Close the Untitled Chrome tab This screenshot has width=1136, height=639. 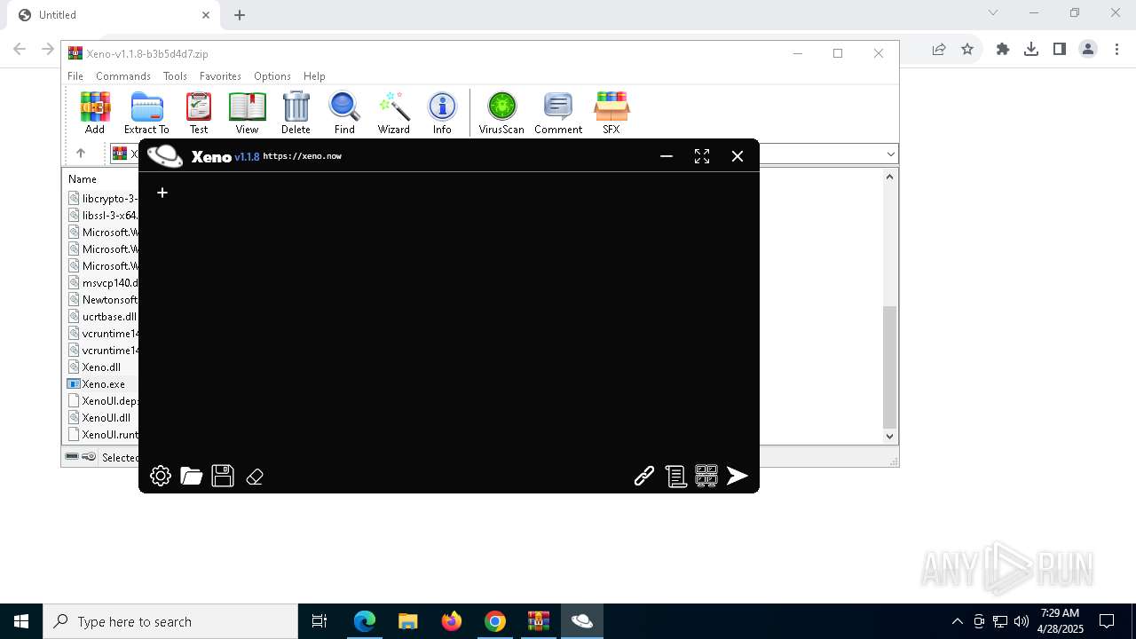coord(206,15)
